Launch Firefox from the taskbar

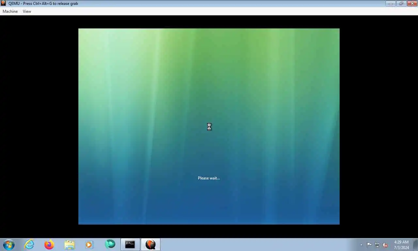(x=49, y=244)
